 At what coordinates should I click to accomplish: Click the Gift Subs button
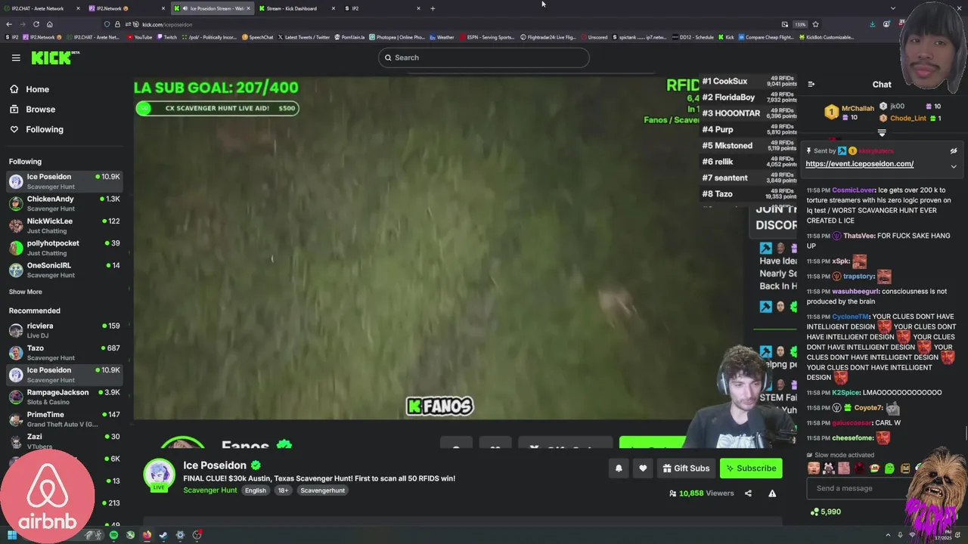[686, 468]
